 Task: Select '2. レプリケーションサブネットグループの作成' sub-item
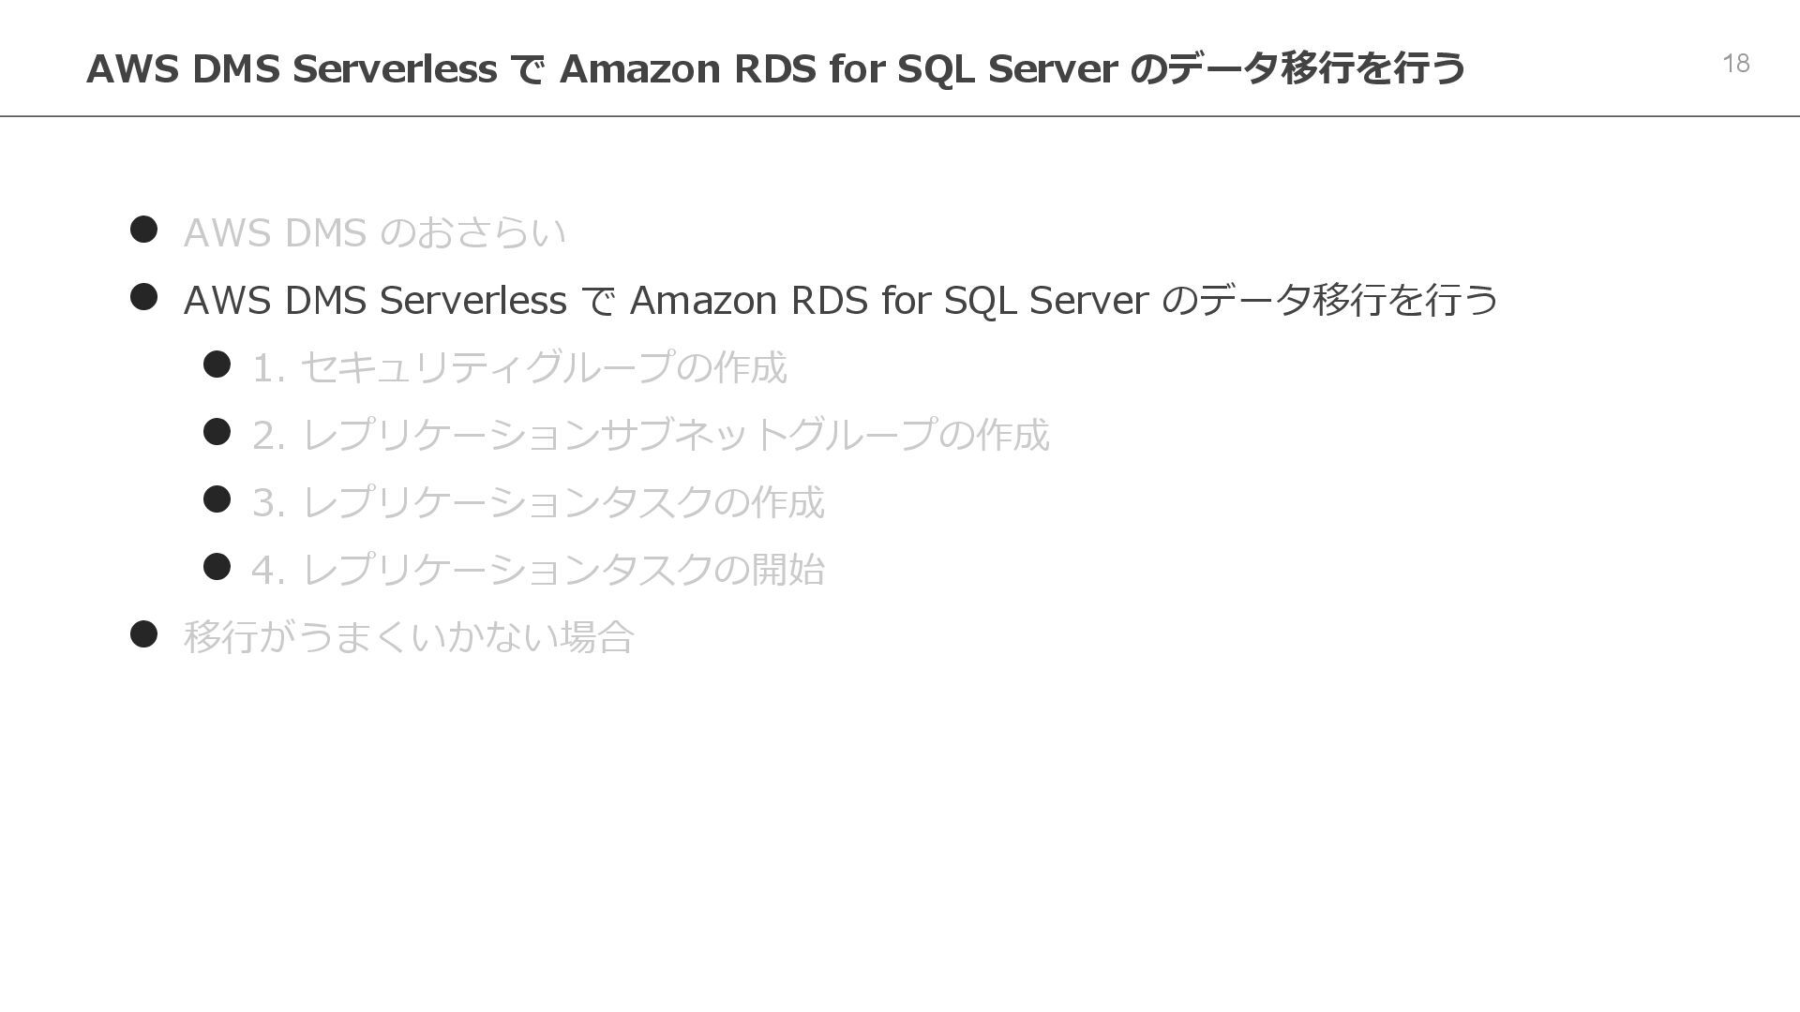651,435
